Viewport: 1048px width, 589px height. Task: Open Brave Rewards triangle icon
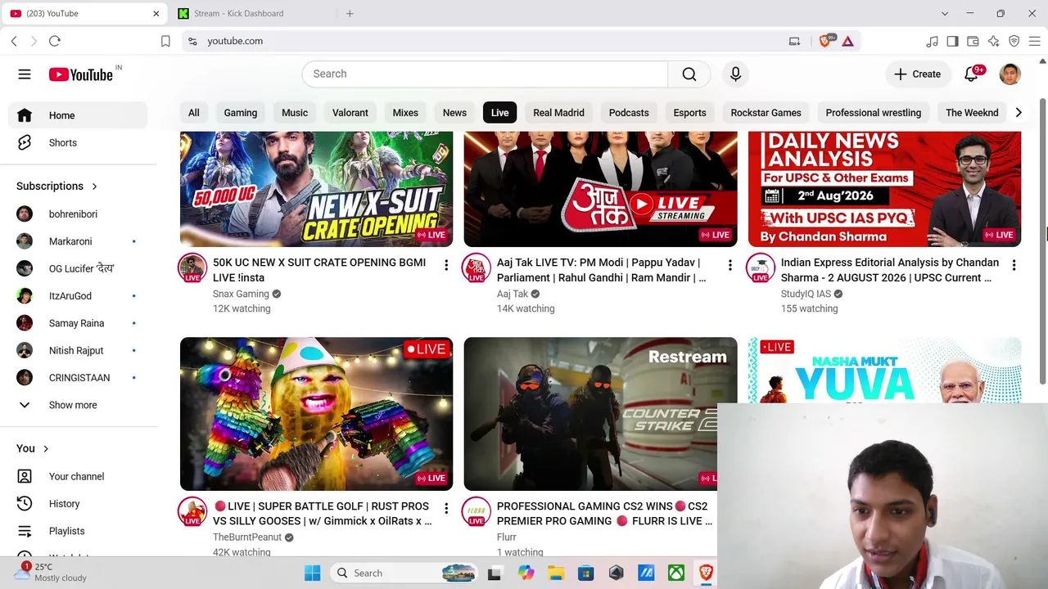click(847, 41)
